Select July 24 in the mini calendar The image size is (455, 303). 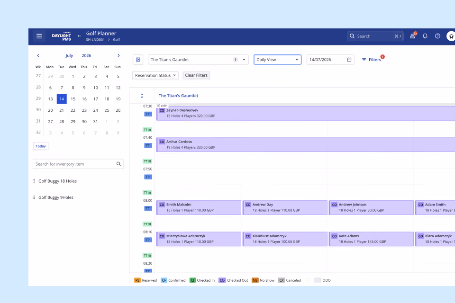[95, 110]
